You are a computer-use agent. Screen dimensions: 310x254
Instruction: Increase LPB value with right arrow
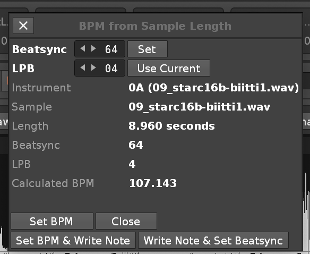[x=93, y=67]
